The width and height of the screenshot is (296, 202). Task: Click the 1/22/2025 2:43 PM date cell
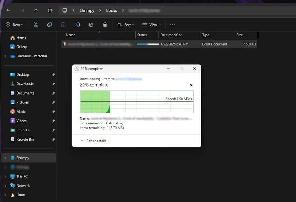pyautogui.click(x=175, y=44)
